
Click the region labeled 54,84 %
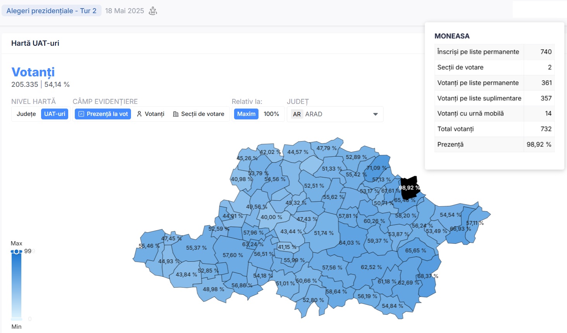(393, 306)
